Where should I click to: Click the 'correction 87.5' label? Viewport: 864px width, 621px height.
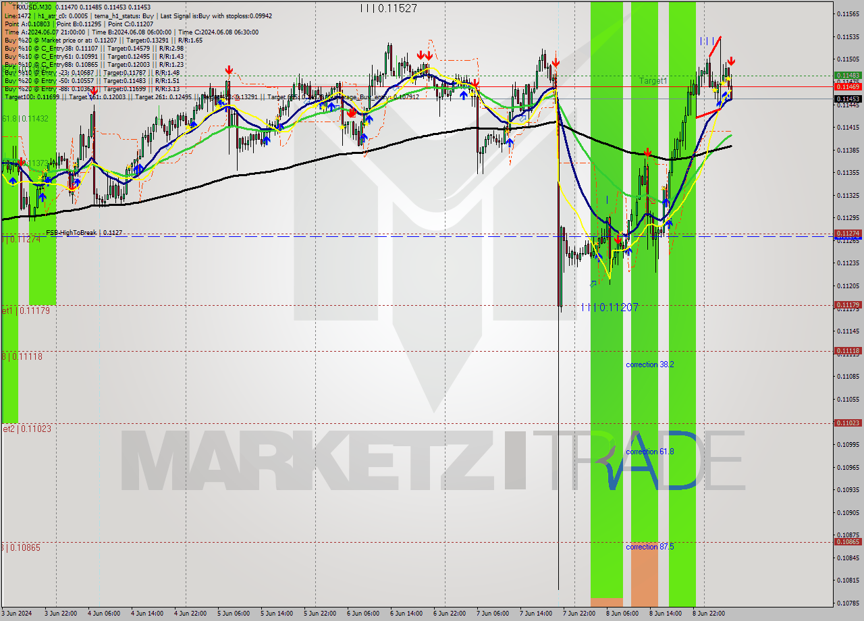pos(649,547)
